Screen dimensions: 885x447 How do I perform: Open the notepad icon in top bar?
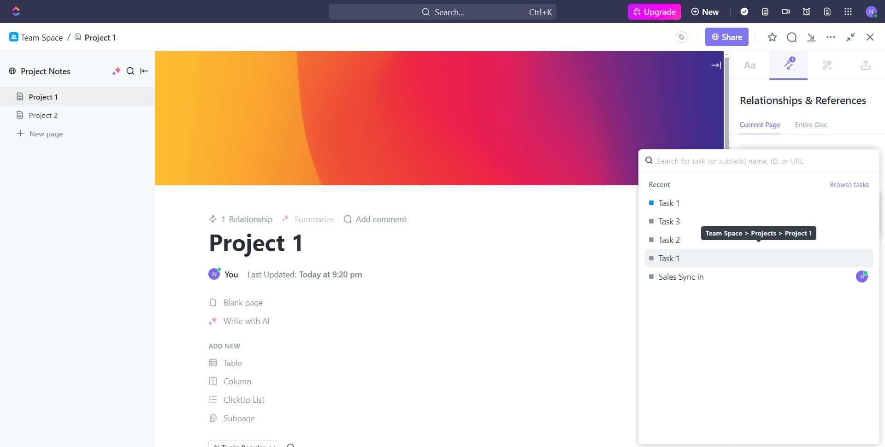765,12
